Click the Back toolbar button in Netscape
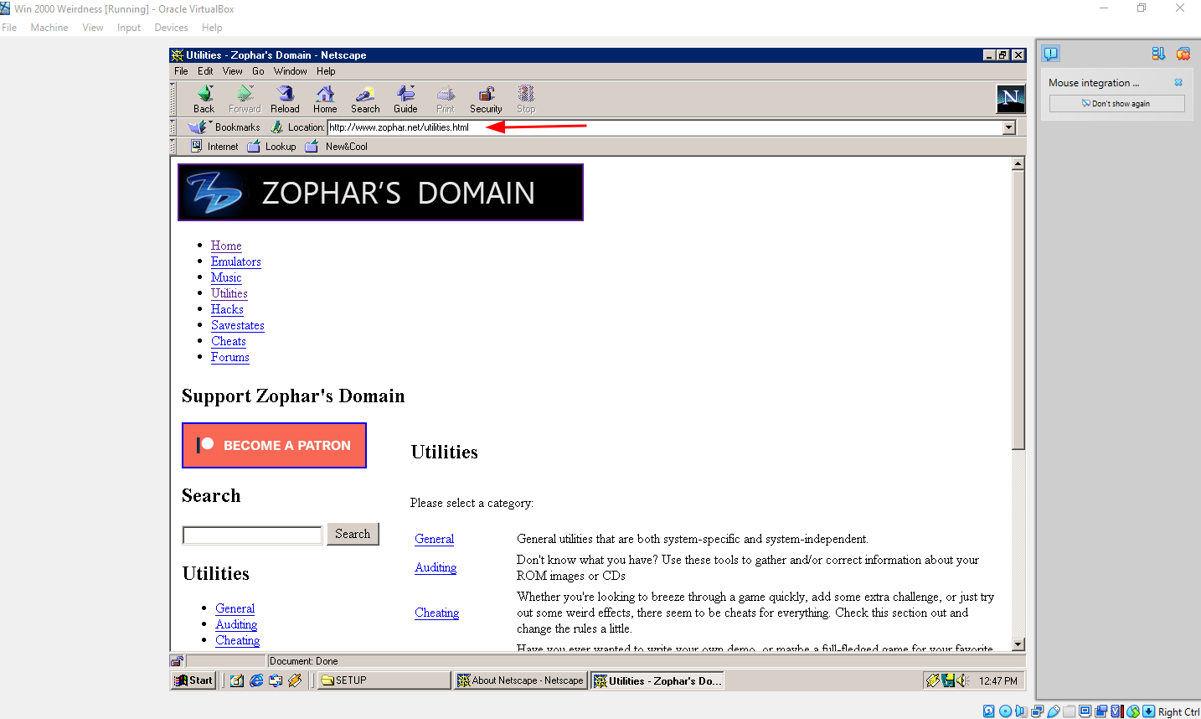This screenshot has width=1201, height=719. 204,99
